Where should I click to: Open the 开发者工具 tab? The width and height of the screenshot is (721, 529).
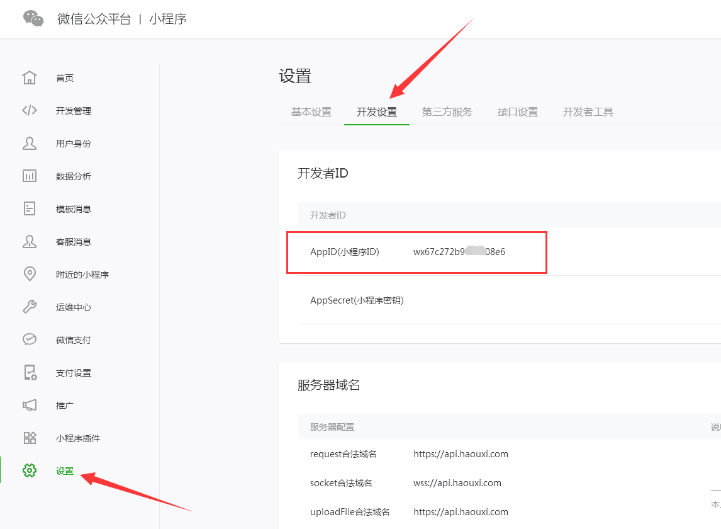(x=588, y=112)
